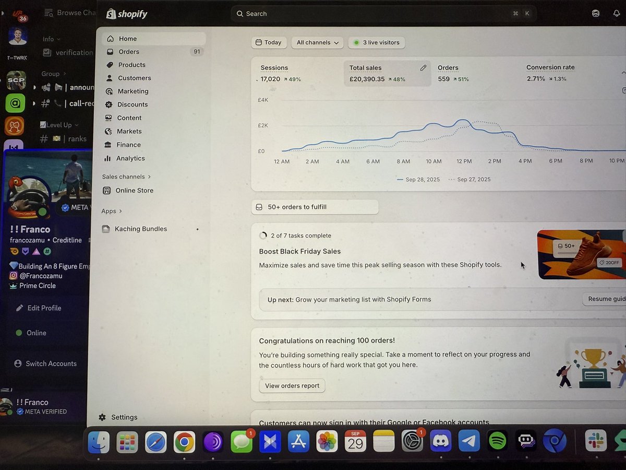The image size is (626, 470).
Task: Open Telegram from the dock
Action: pos(469,442)
